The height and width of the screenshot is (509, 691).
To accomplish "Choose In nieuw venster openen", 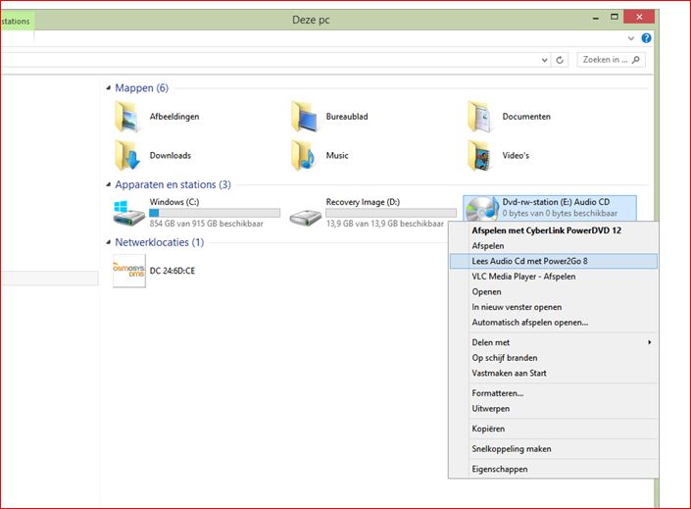I will tap(553, 307).
